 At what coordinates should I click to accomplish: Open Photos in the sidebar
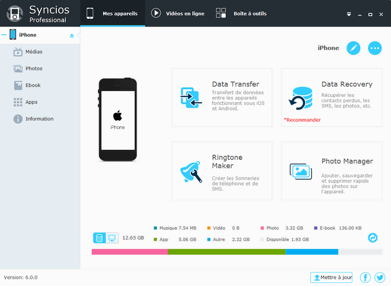[x=34, y=69]
